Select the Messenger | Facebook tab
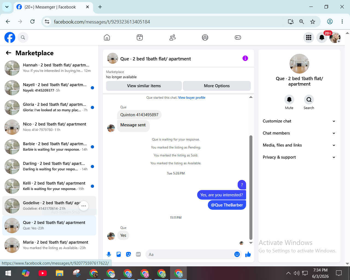The image size is (350, 280). click(x=53, y=7)
